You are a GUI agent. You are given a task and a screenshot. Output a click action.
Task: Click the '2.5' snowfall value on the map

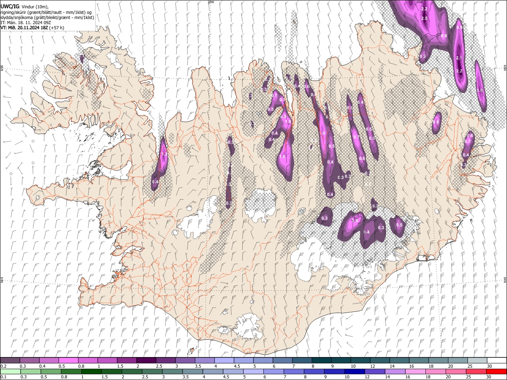[x=424, y=19]
